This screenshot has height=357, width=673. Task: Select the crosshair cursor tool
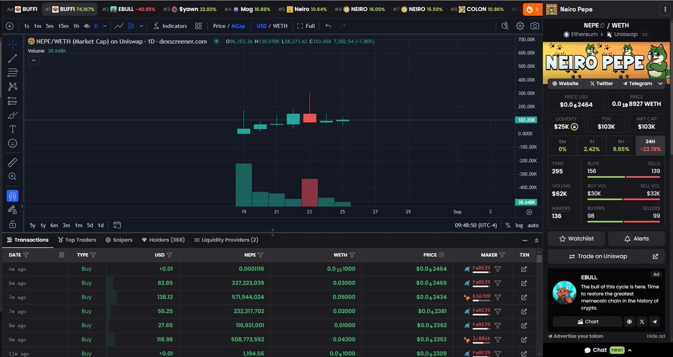pyautogui.click(x=12, y=44)
